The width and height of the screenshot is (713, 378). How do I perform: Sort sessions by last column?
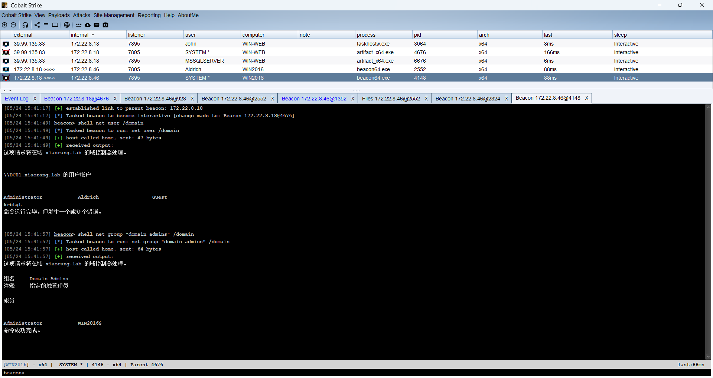pos(577,35)
